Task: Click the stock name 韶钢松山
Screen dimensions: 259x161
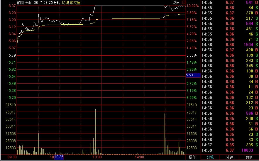Action: coord(24,3)
